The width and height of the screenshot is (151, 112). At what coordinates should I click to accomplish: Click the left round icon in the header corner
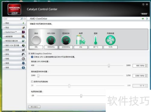pos(143,5)
